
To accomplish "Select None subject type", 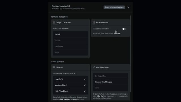I will click(70, 52).
